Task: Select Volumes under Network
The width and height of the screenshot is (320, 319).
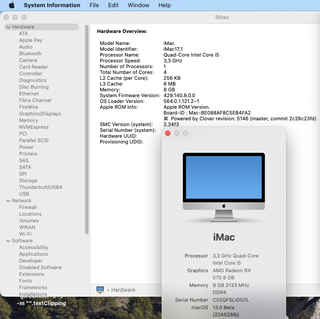Action: click(x=29, y=221)
